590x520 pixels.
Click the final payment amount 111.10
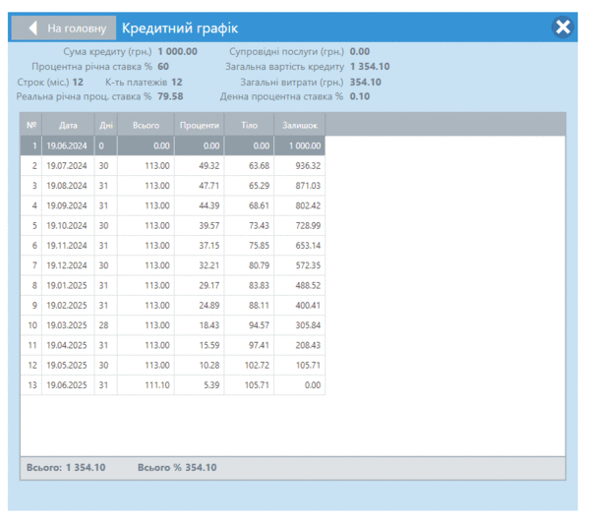(155, 385)
